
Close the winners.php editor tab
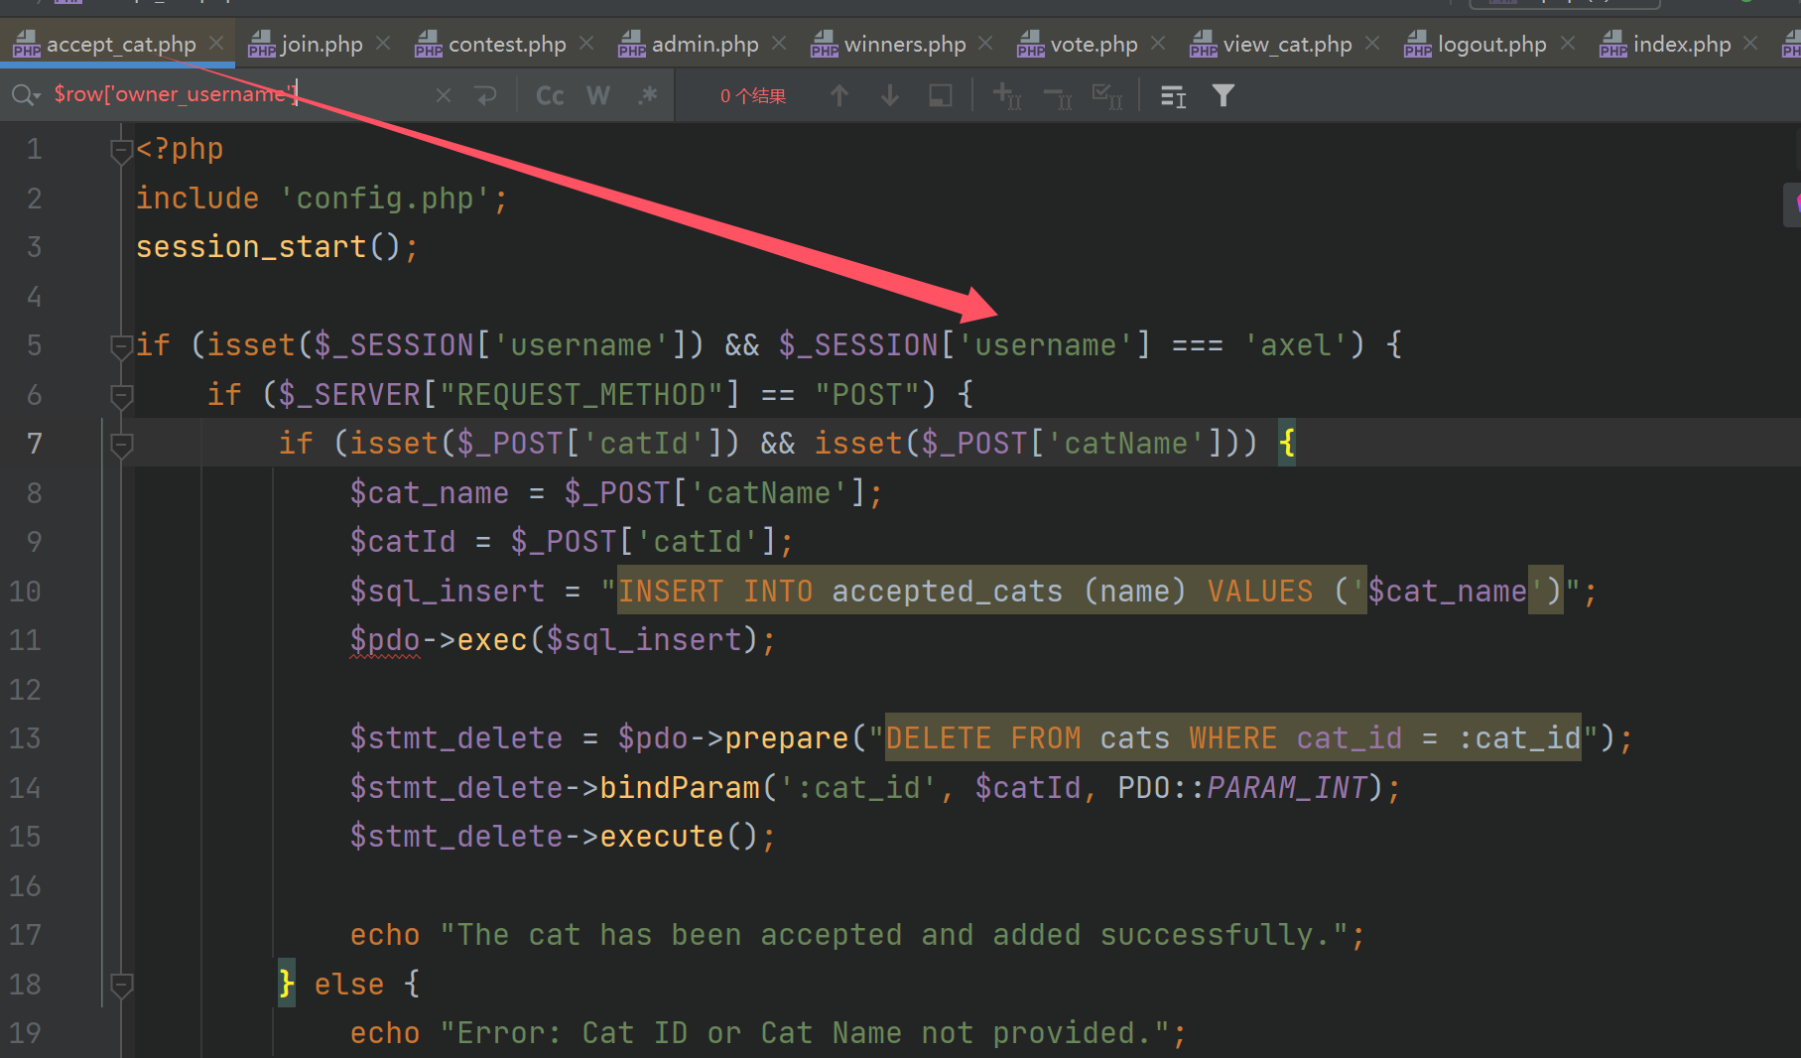click(x=985, y=44)
